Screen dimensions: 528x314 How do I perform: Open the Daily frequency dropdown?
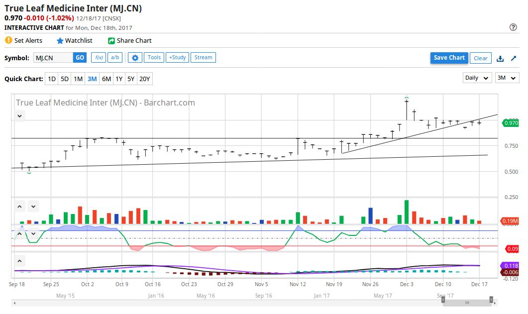click(477, 78)
